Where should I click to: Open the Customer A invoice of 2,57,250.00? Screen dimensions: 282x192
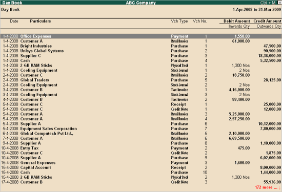coord(141,119)
